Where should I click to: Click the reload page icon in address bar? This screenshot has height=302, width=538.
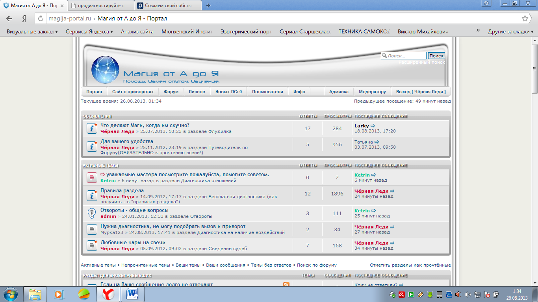point(41,18)
